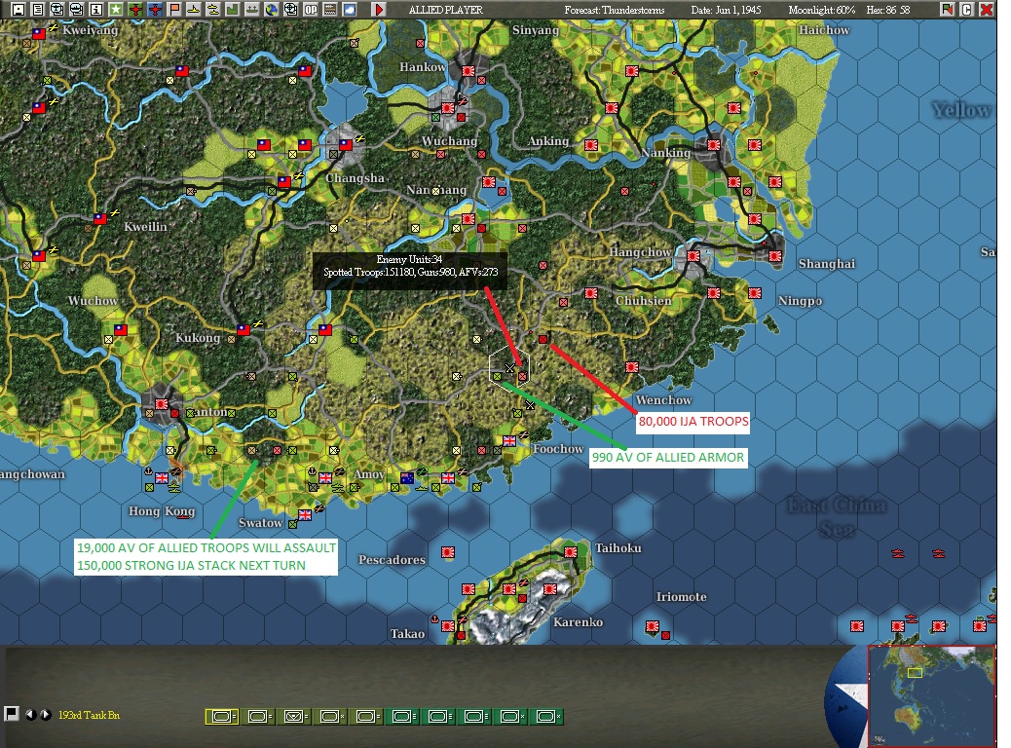Select the Japanese base at Hankow
The width and height of the screenshot is (1011, 748).
468,71
